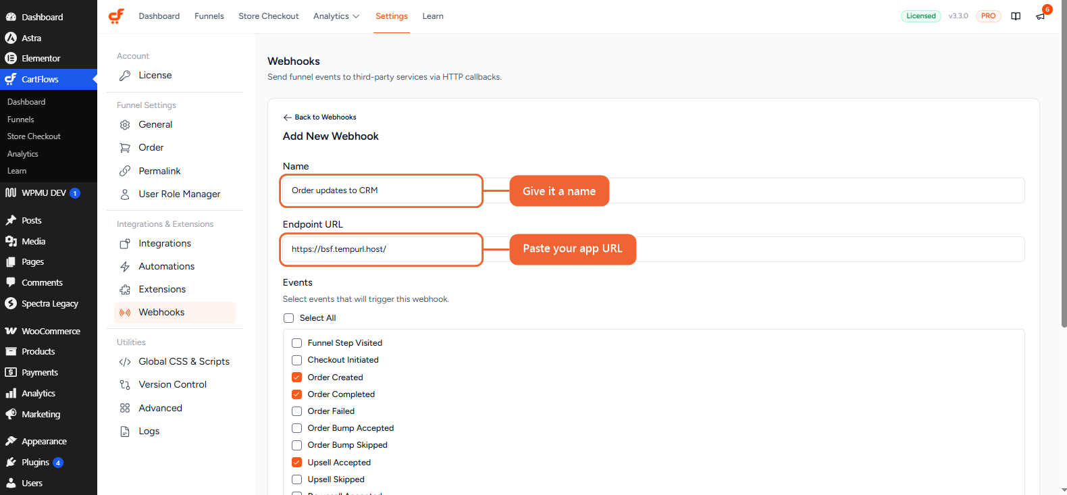Click the WPMU DEV icon in WordPress menu
The height and width of the screenshot is (495, 1067).
coord(11,192)
